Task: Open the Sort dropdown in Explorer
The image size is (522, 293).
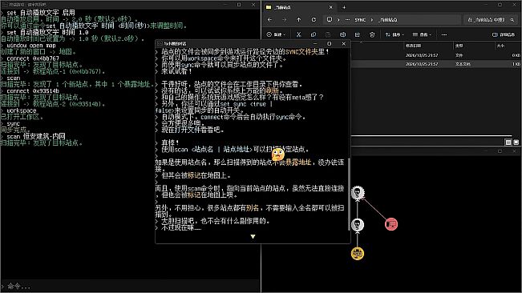Action: tap(395, 34)
